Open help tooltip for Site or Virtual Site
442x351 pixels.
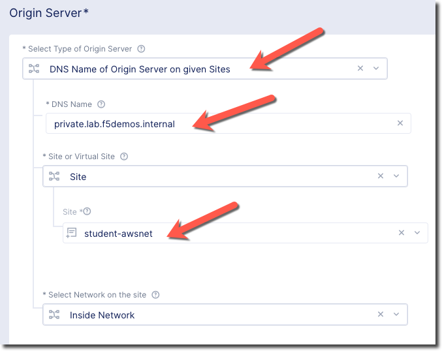124,157
